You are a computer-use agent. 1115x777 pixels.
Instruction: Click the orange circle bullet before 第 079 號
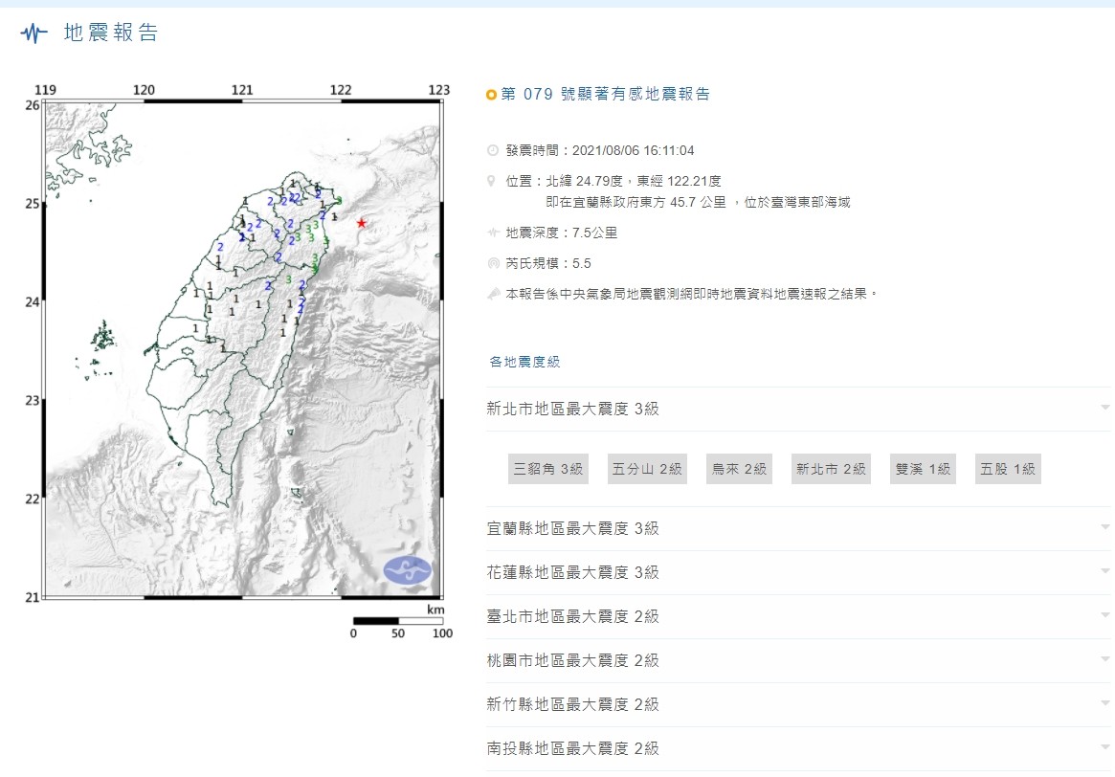coord(491,95)
